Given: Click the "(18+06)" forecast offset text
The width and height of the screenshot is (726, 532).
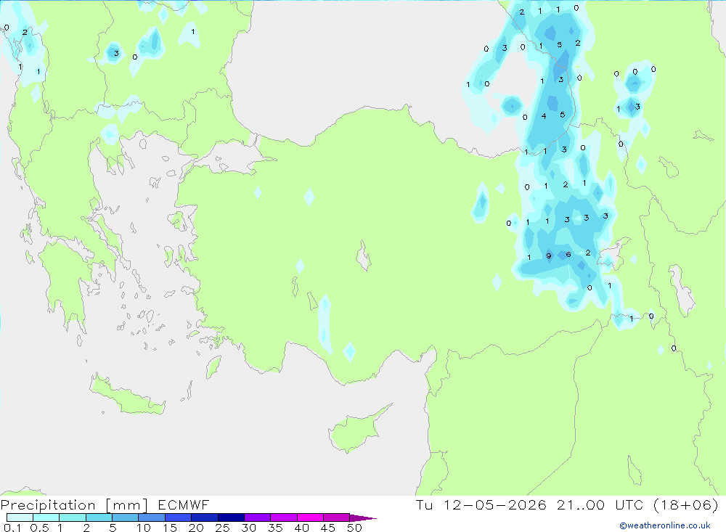Looking at the screenshot, I should pos(686,504).
